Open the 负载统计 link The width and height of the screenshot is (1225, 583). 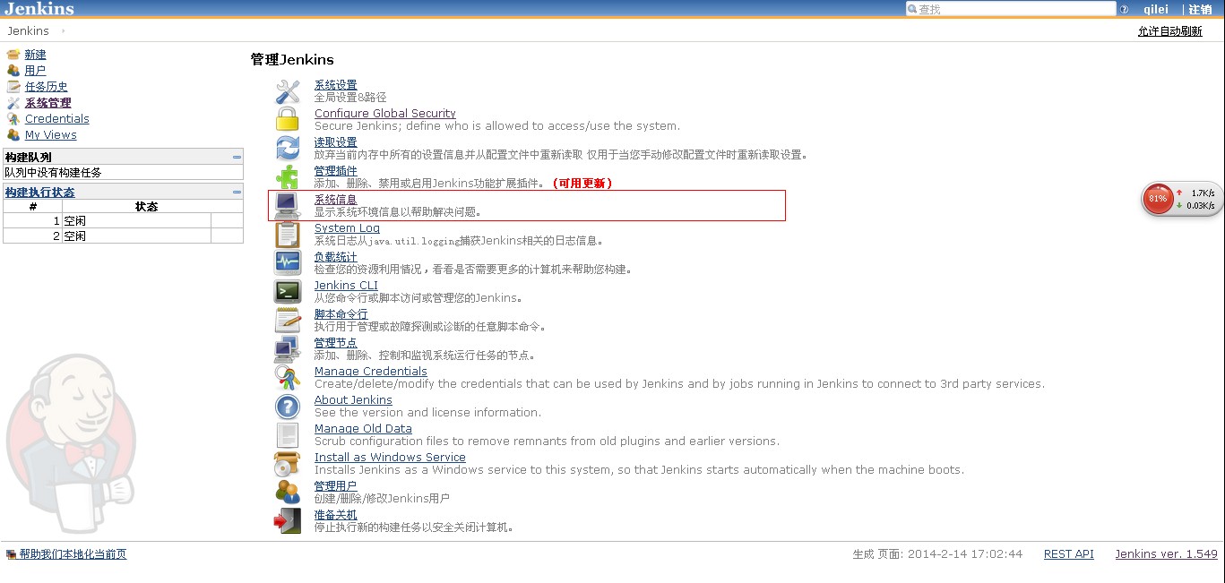click(x=336, y=257)
